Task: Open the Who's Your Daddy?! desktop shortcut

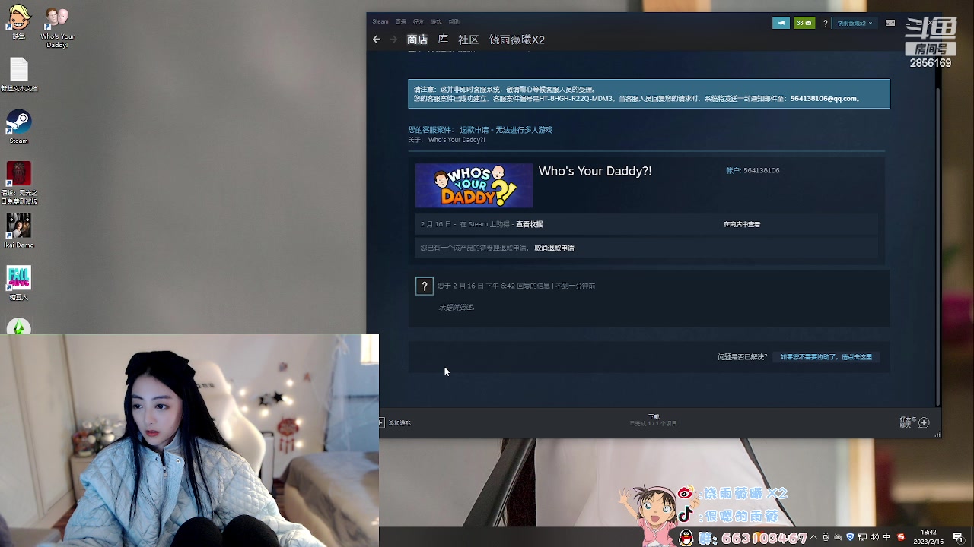Action: coord(57,27)
